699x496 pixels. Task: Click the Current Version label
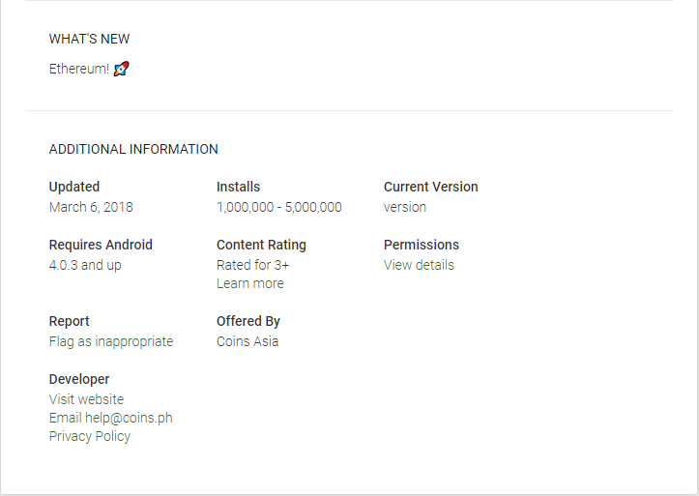430,187
